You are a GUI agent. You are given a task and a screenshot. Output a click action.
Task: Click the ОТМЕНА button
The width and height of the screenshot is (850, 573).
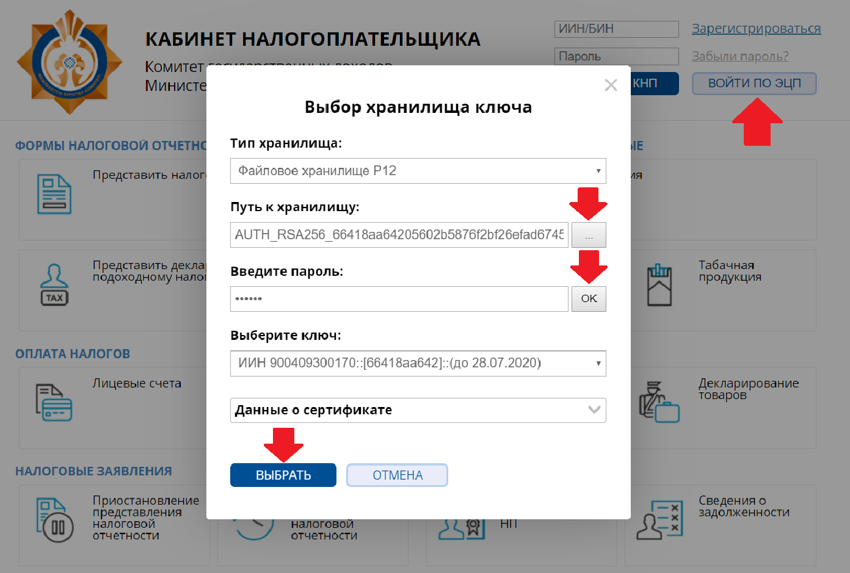tap(398, 475)
